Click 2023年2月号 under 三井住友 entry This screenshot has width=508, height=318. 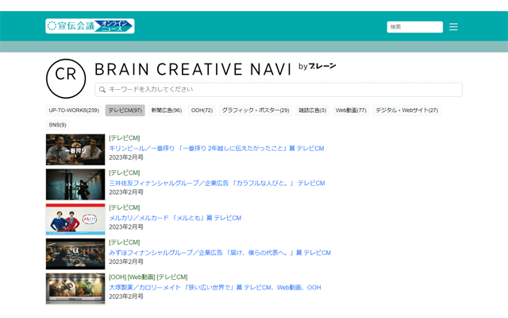click(x=126, y=192)
